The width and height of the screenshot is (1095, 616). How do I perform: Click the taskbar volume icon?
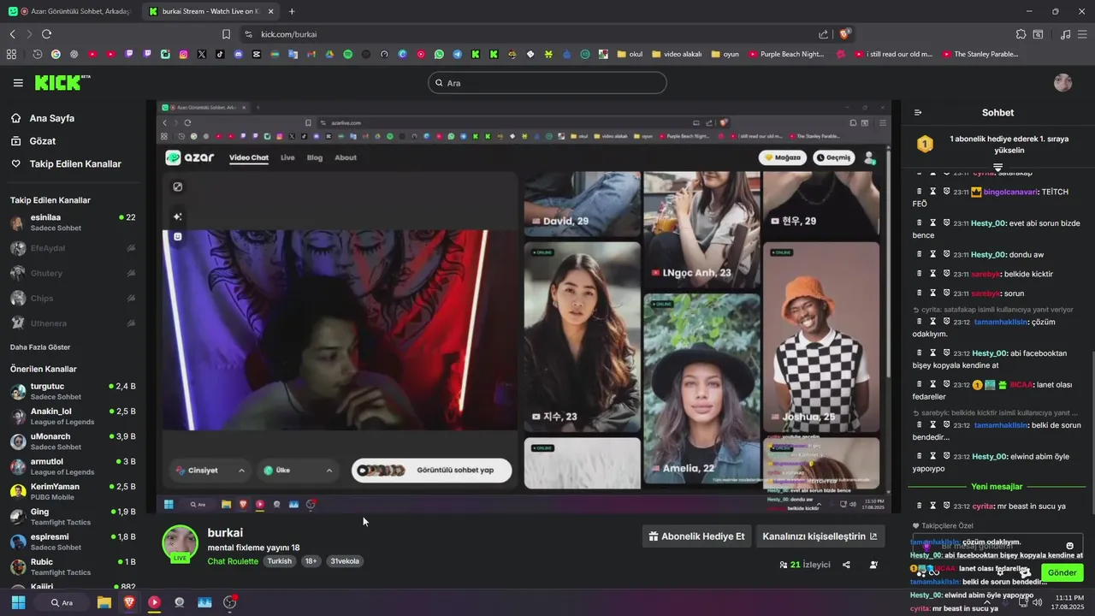coord(1037,602)
